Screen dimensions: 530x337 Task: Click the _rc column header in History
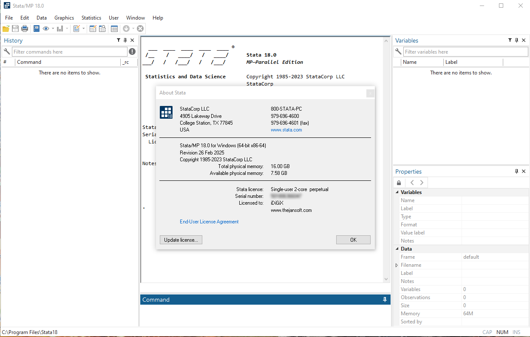pyautogui.click(x=129, y=62)
